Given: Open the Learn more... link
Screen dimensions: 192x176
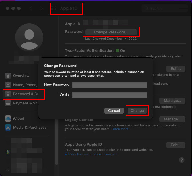Looking at the screenshot, I should (x=121, y=129).
